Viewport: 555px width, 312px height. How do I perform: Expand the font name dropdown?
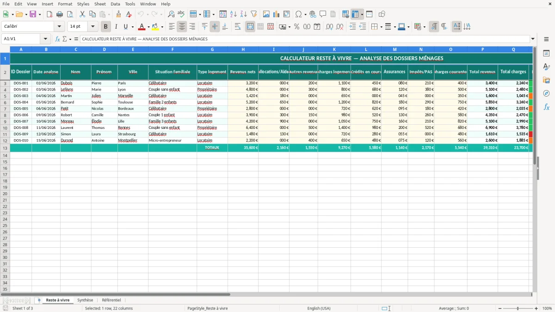pyautogui.click(x=59, y=27)
